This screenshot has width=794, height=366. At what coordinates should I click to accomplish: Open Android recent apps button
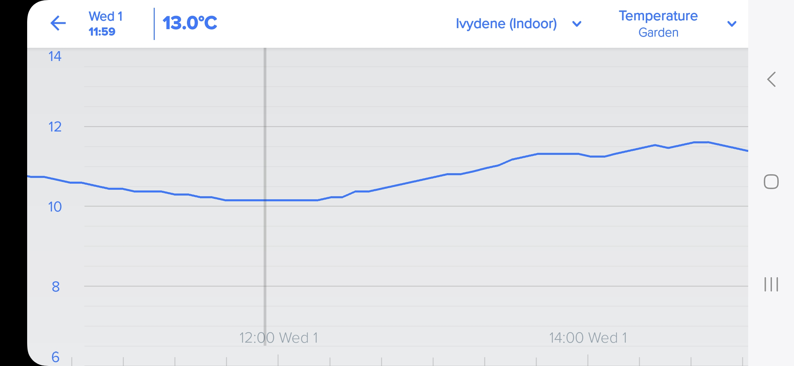click(771, 284)
